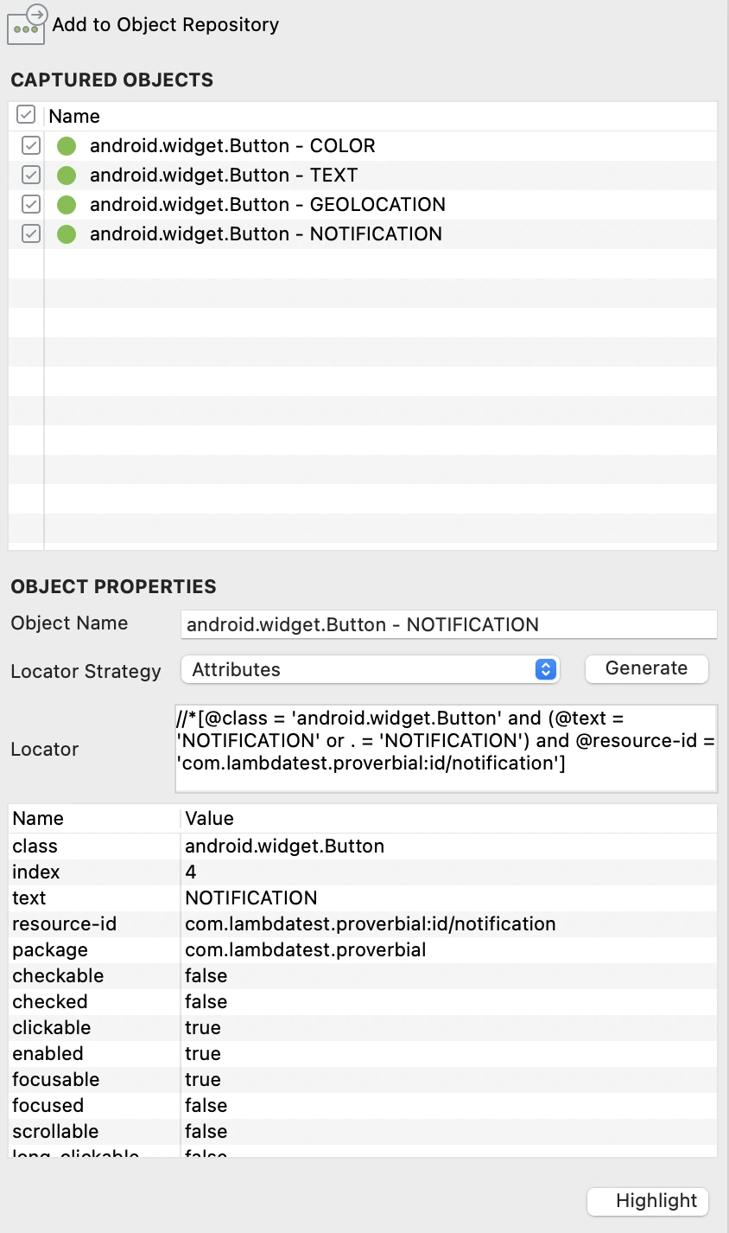Screen dimensions: 729x1233
Task: Uncheck the COLOR button object checkbox
Action: click(x=31, y=145)
